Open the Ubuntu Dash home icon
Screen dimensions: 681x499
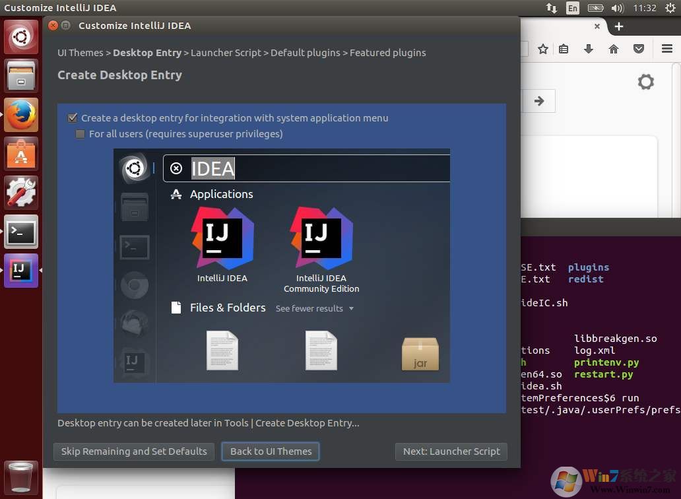point(21,36)
